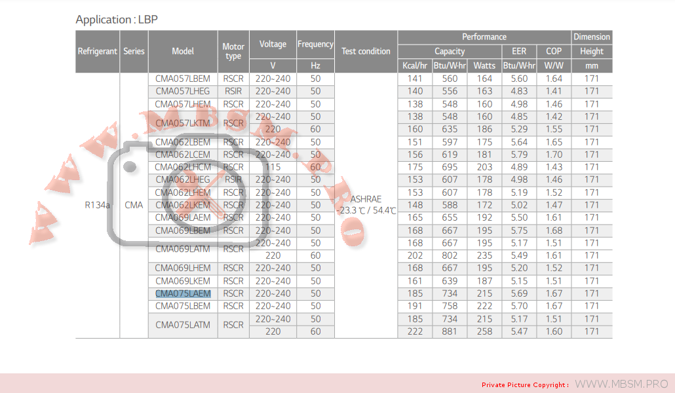Select the Kcal/hr unit header
The image size is (675, 393).
[x=415, y=65]
